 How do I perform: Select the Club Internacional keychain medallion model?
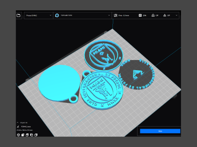(x=102, y=91)
